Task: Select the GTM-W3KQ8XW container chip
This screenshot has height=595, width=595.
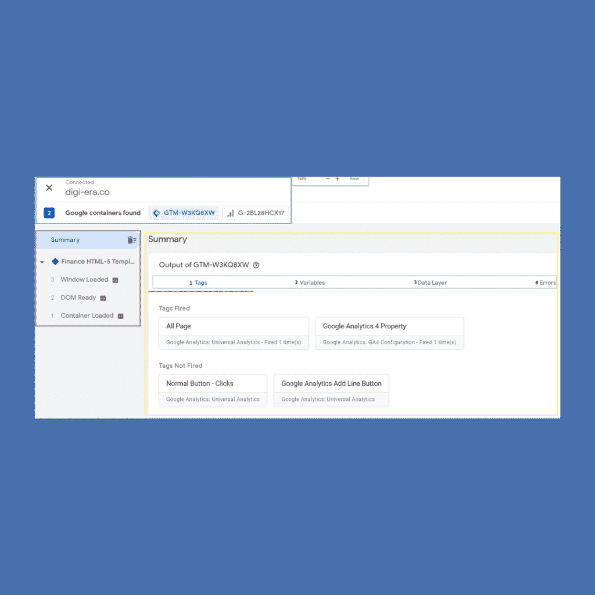Action: (184, 213)
